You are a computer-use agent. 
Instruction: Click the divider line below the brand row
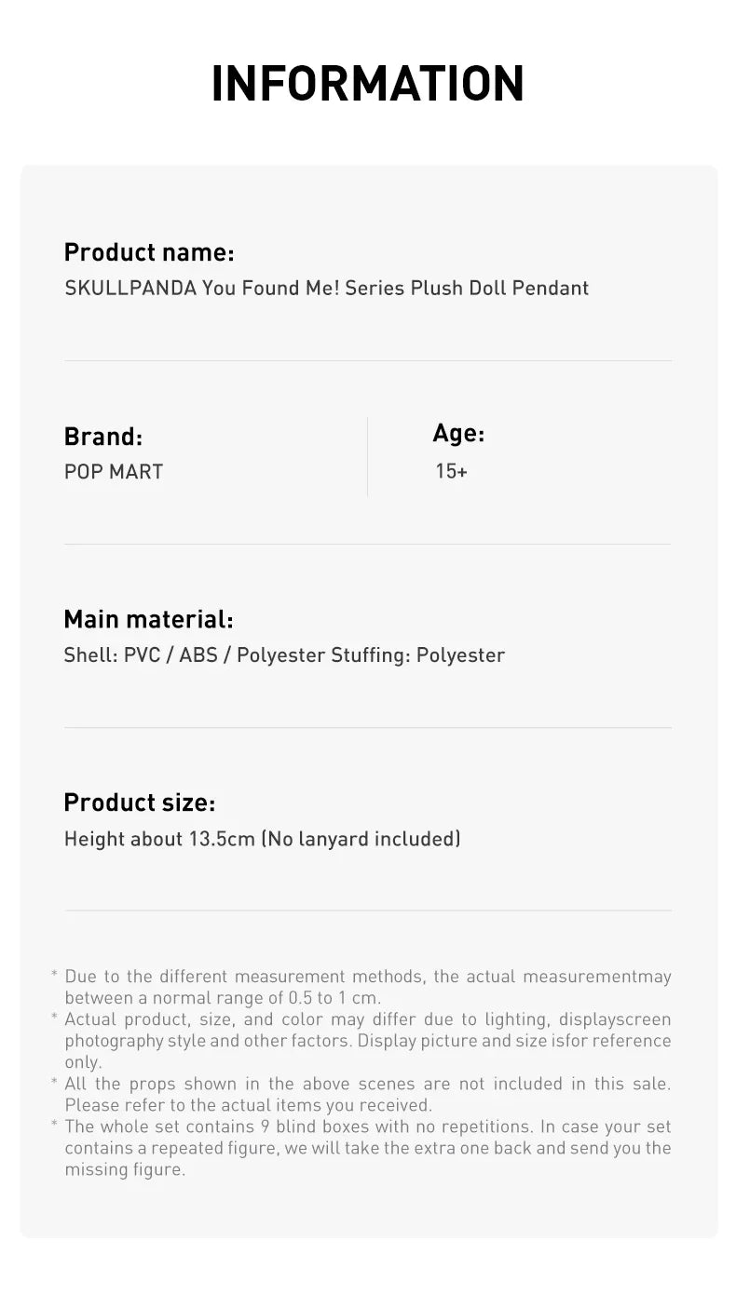tap(367, 544)
